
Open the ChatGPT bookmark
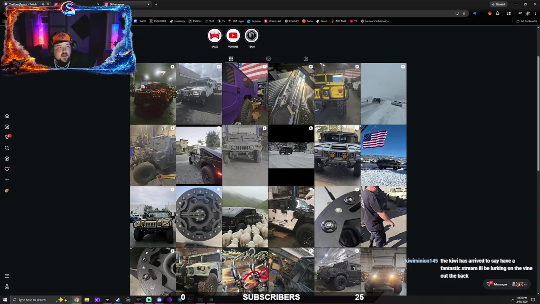click(292, 21)
